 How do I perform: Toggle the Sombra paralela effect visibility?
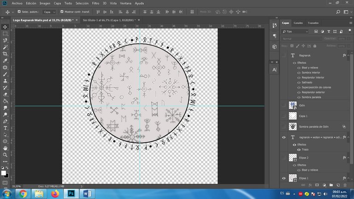[x=299, y=98]
